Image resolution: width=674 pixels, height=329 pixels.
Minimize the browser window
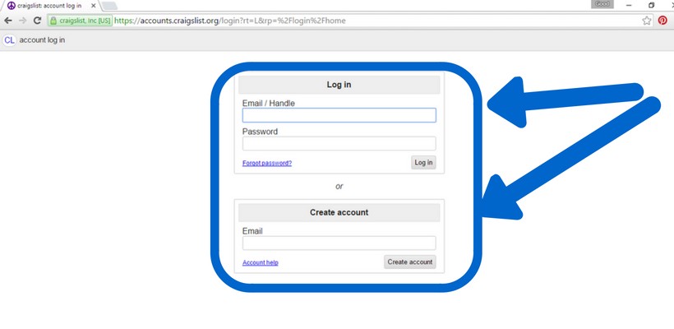629,5
